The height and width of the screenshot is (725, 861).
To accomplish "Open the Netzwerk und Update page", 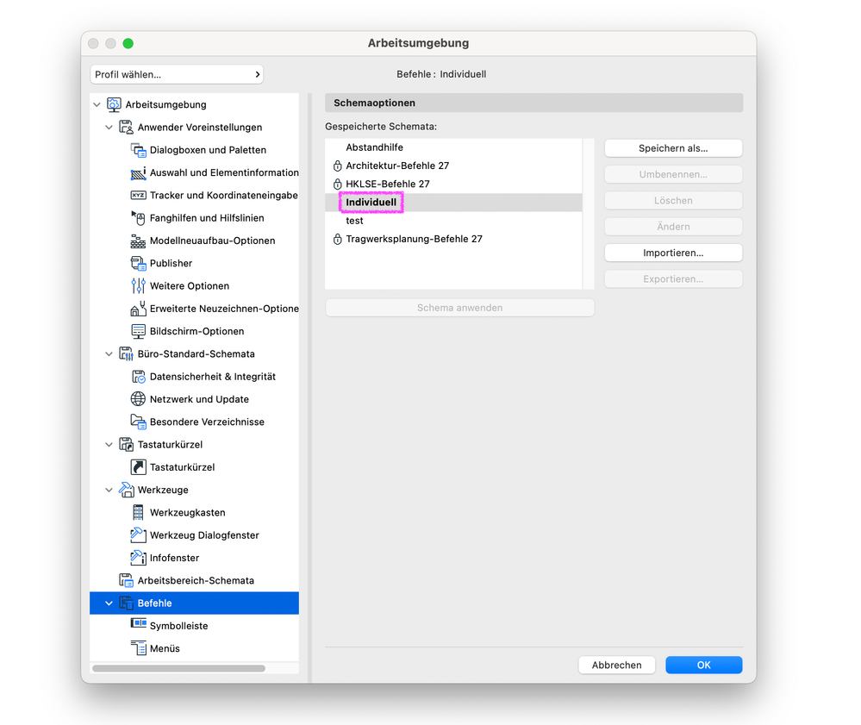I will (199, 399).
